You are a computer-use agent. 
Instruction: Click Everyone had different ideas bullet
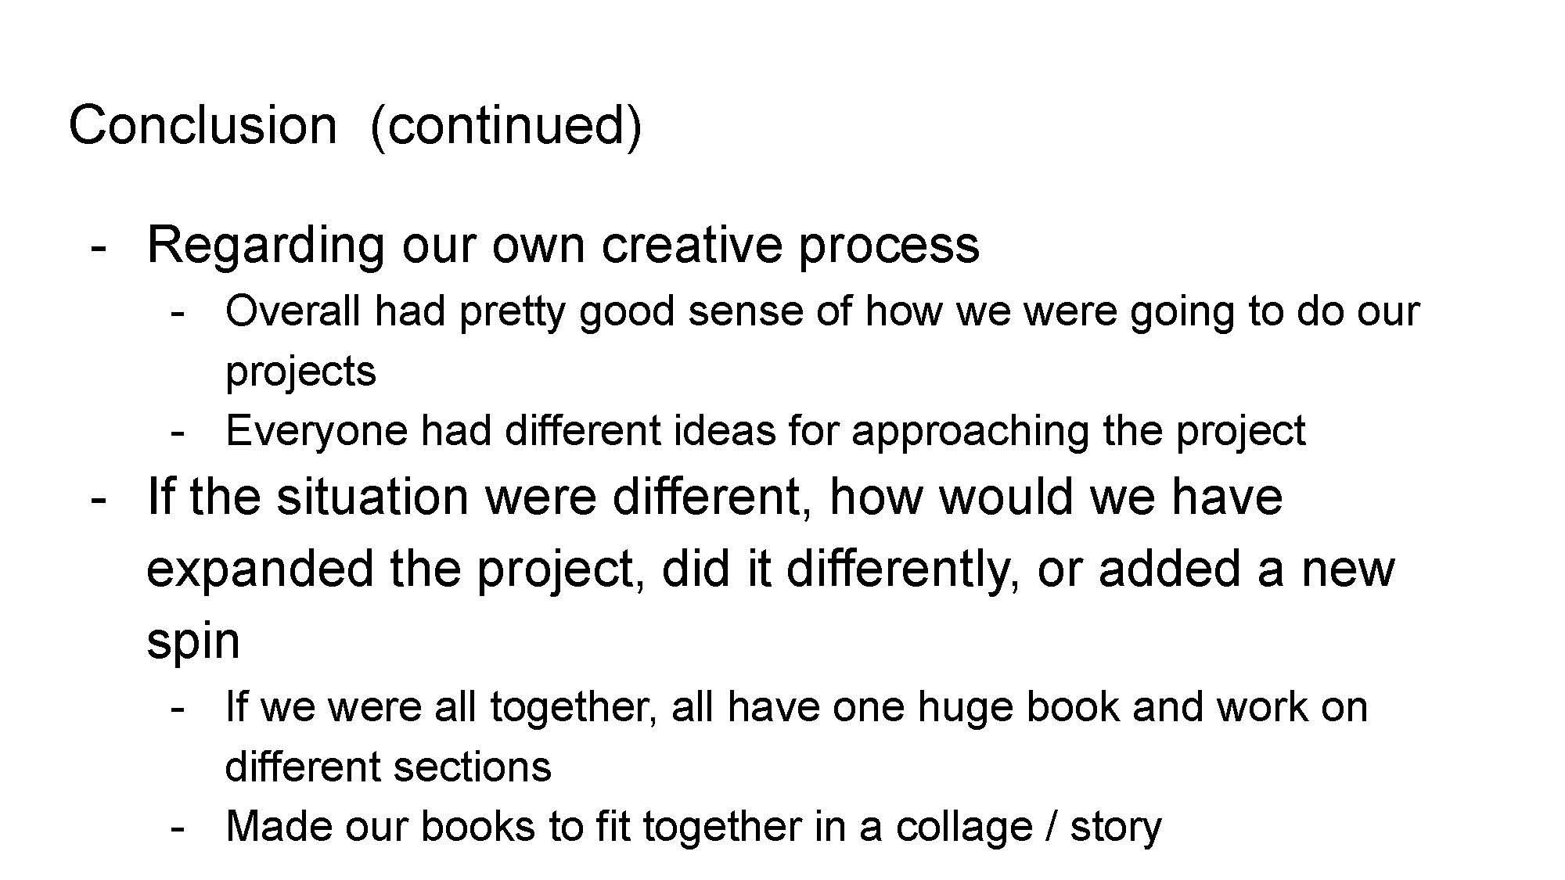[765, 431]
